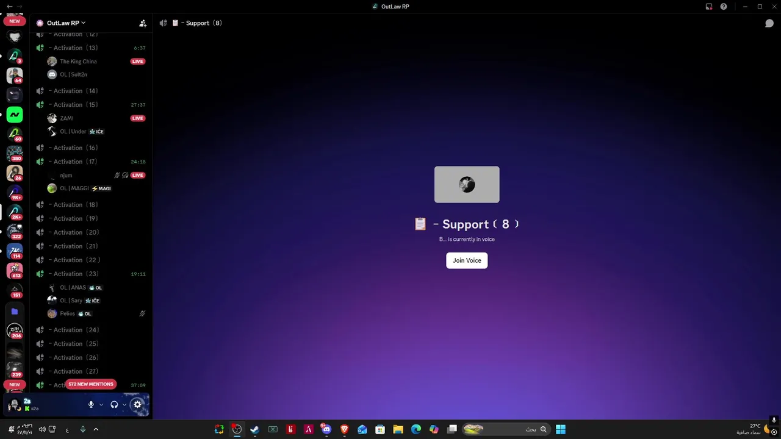Open Discord user settings gear

click(x=137, y=404)
